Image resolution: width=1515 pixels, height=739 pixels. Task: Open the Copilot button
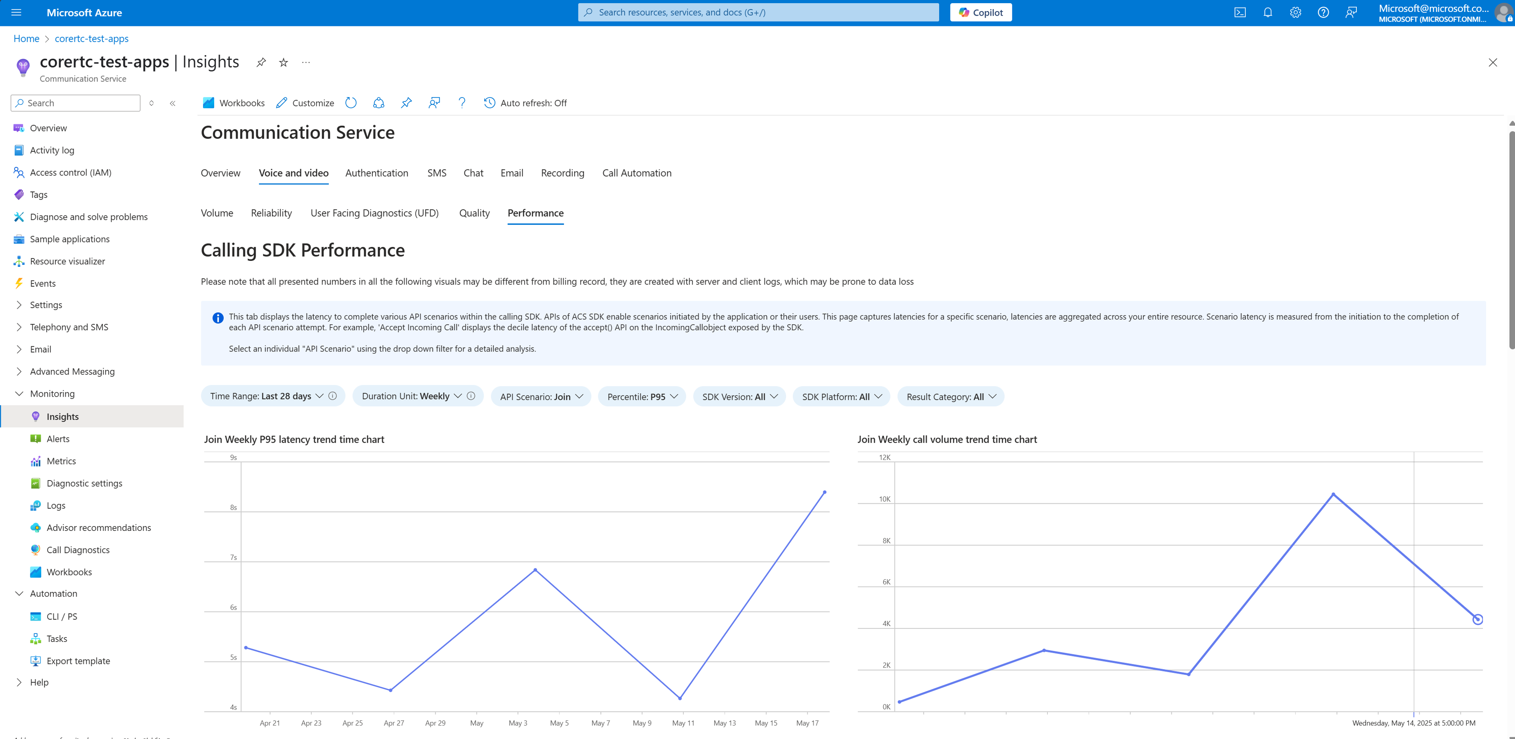click(981, 12)
